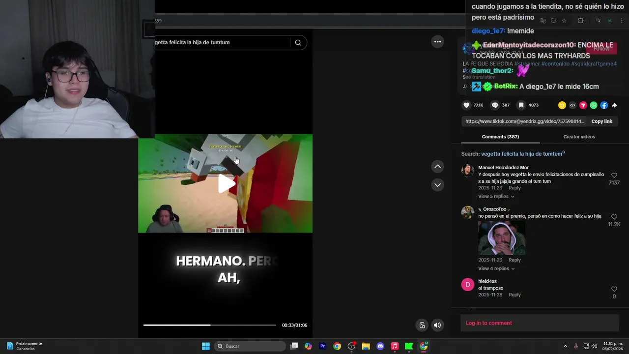Toggle the auto-scroll icon beside volume
The height and width of the screenshot is (354, 629).
pos(422,325)
